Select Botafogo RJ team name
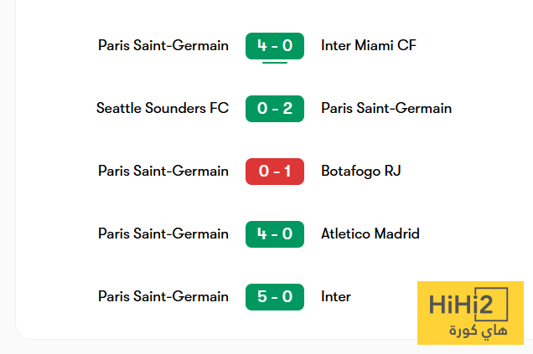The height and width of the screenshot is (354, 533). click(x=361, y=171)
